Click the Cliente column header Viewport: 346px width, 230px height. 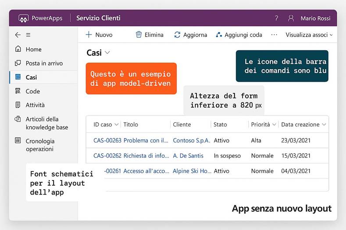point(182,125)
